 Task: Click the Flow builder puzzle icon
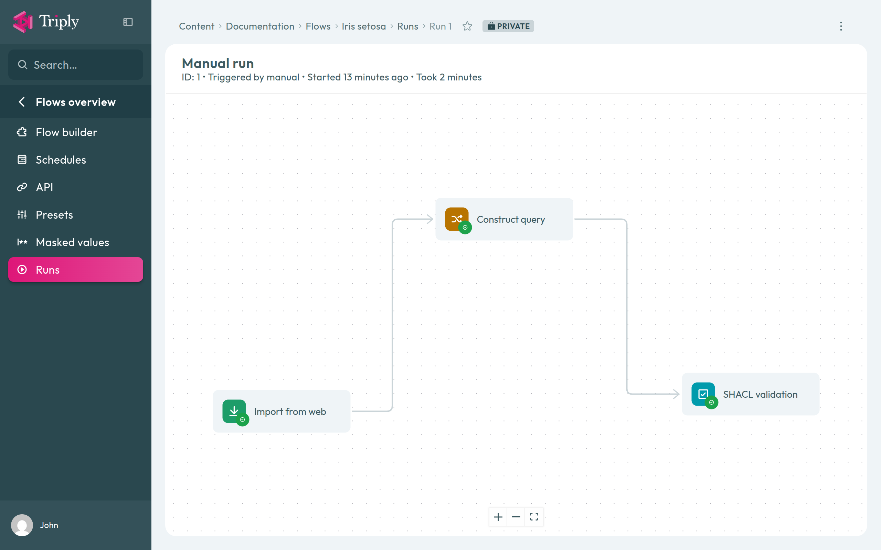tap(22, 132)
